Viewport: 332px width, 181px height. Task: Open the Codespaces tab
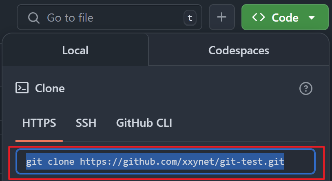[239, 50]
